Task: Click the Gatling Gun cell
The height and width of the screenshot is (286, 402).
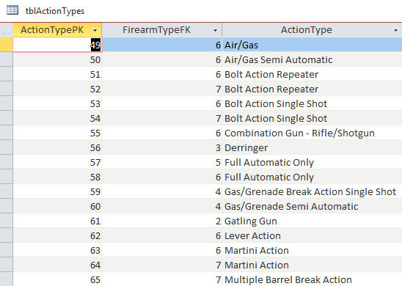Action: tap(312, 221)
